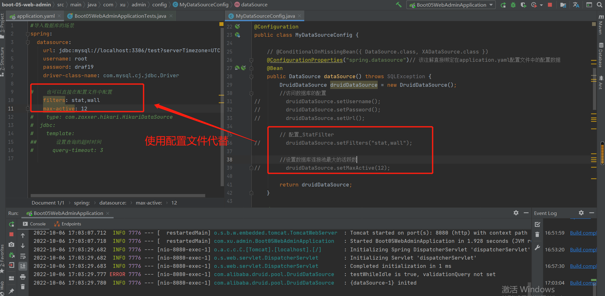Click the Translate icon in the toolbar
This screenshot has width=605, height=296.
576,5
